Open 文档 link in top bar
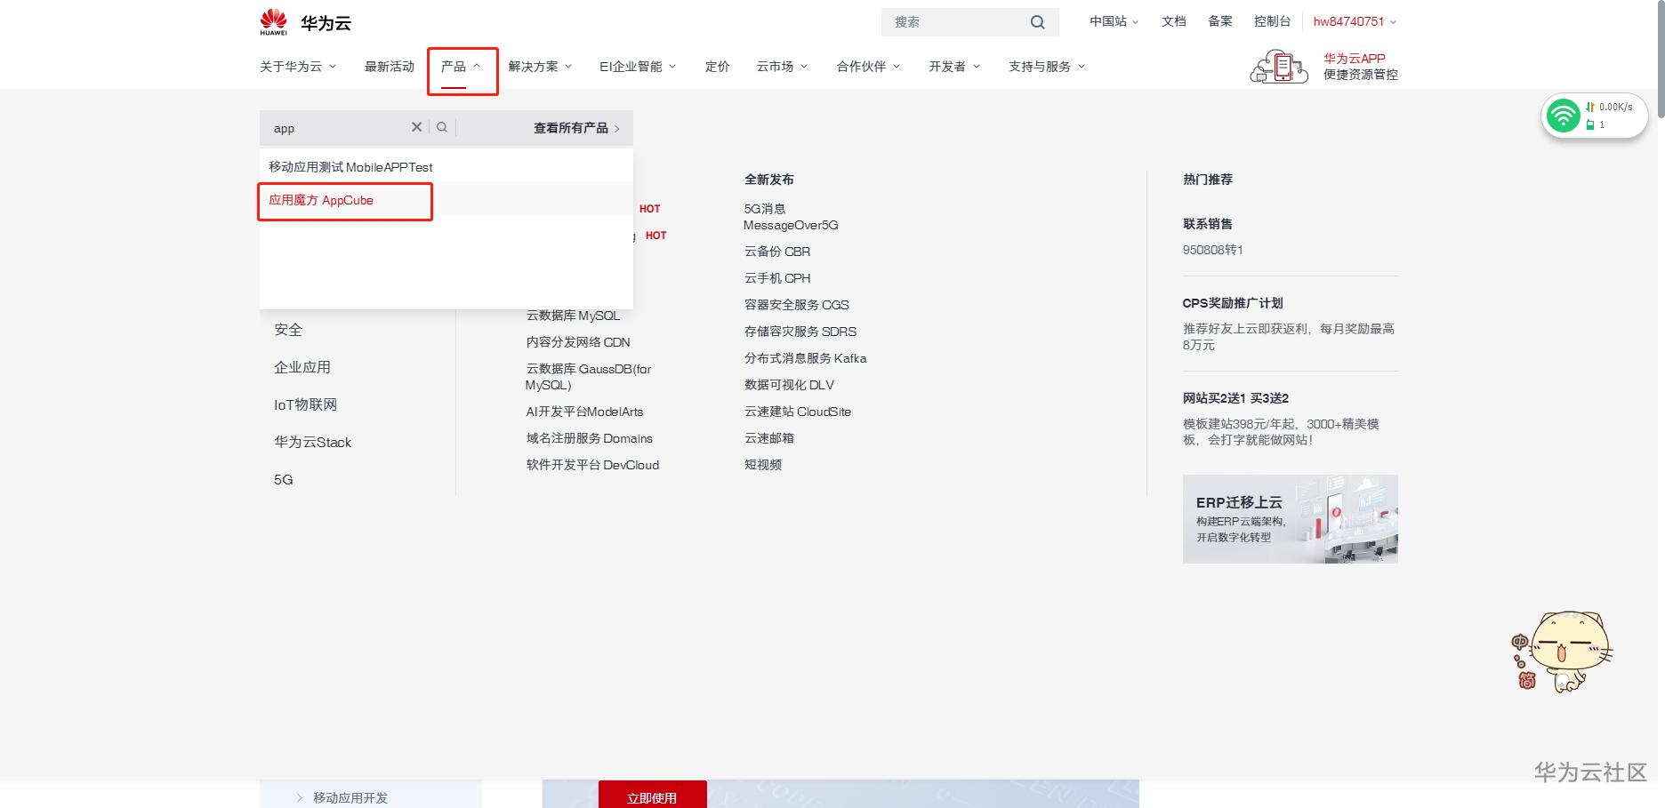 [1174, 21]
